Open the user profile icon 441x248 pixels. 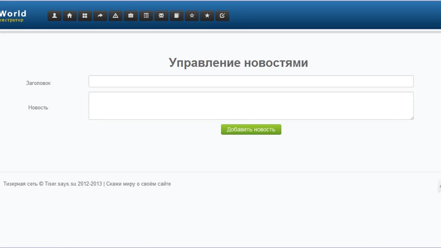[54, 16]
